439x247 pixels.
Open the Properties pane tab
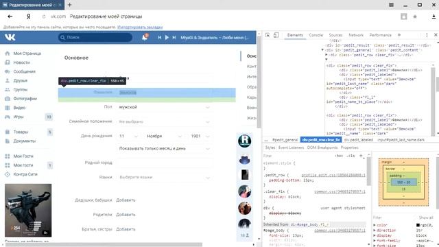[349, 148]
